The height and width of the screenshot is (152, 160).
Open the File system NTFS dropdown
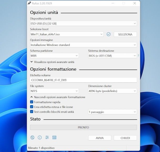click(x=54, y=91)
